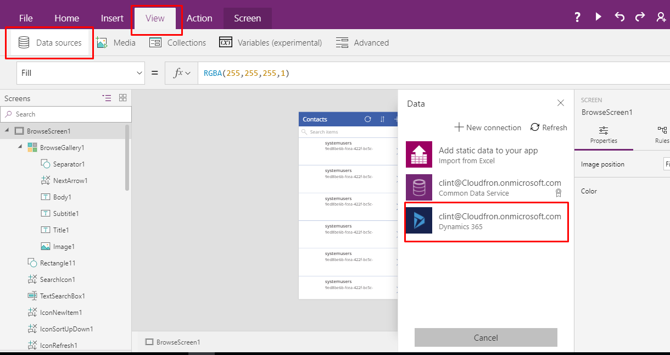Select IconNewItem1 in the tree
Screen dimensions: 670x355
click(x=61, y=313)
